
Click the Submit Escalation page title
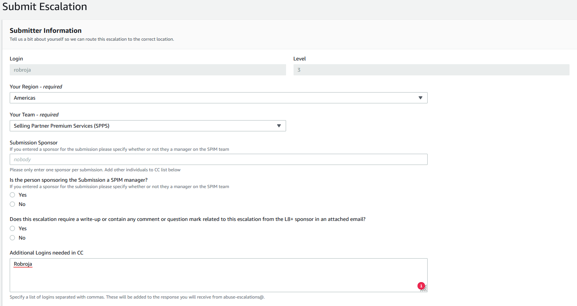pyautogui.click(x=45, y=7)
